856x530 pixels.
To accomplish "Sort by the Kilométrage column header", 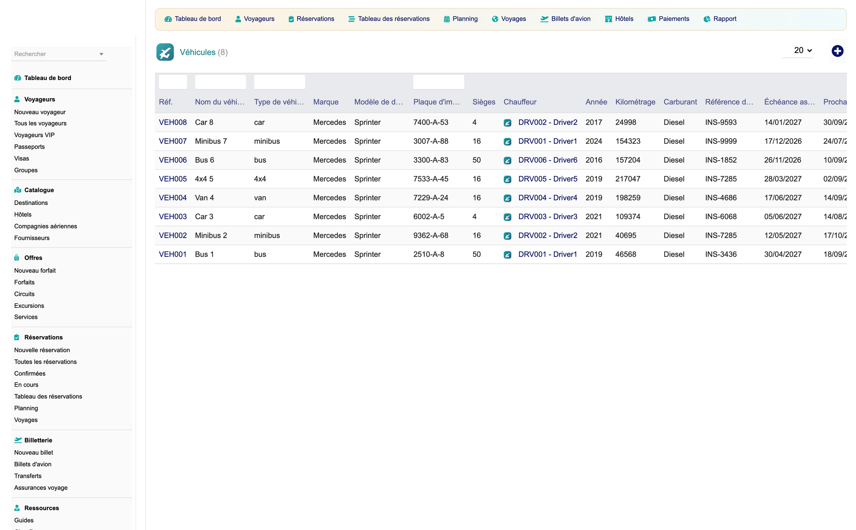I will pyautogui.click(x=635, y=102).
